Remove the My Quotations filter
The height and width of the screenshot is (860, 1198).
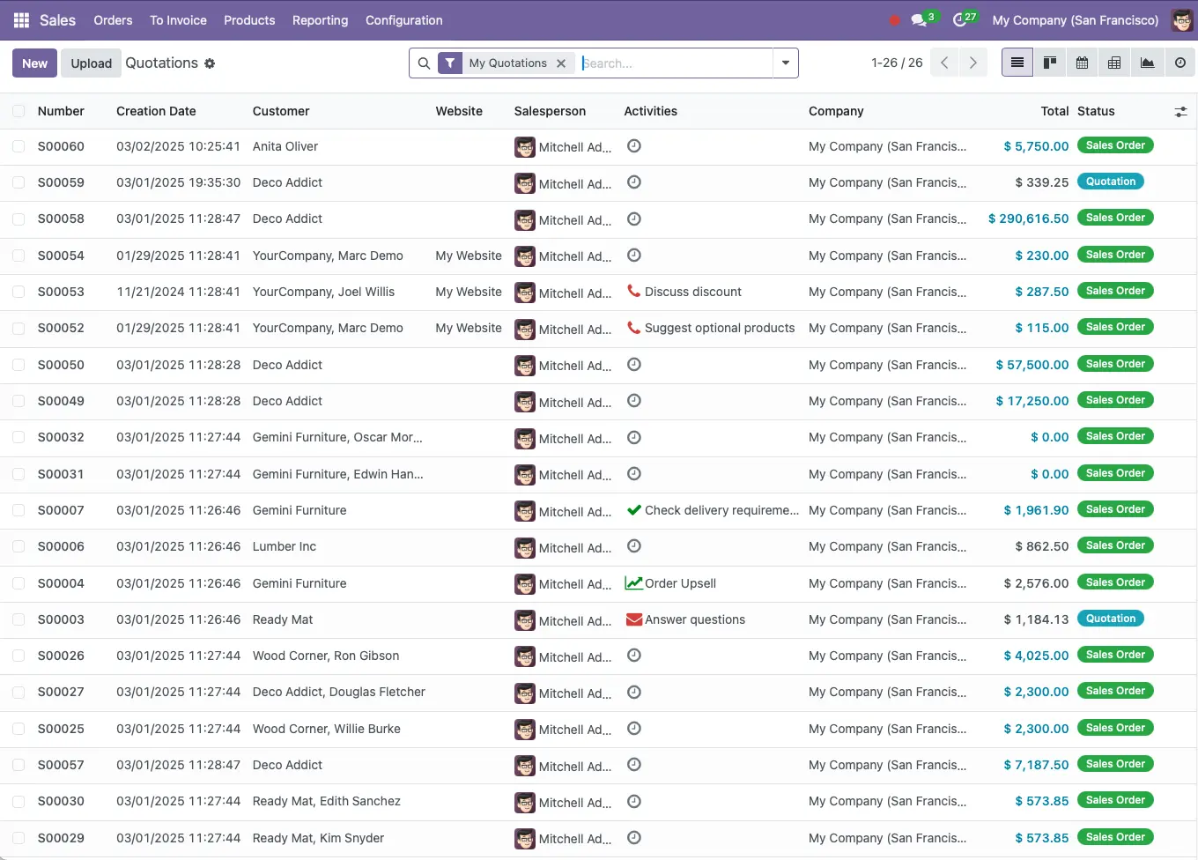561,63
